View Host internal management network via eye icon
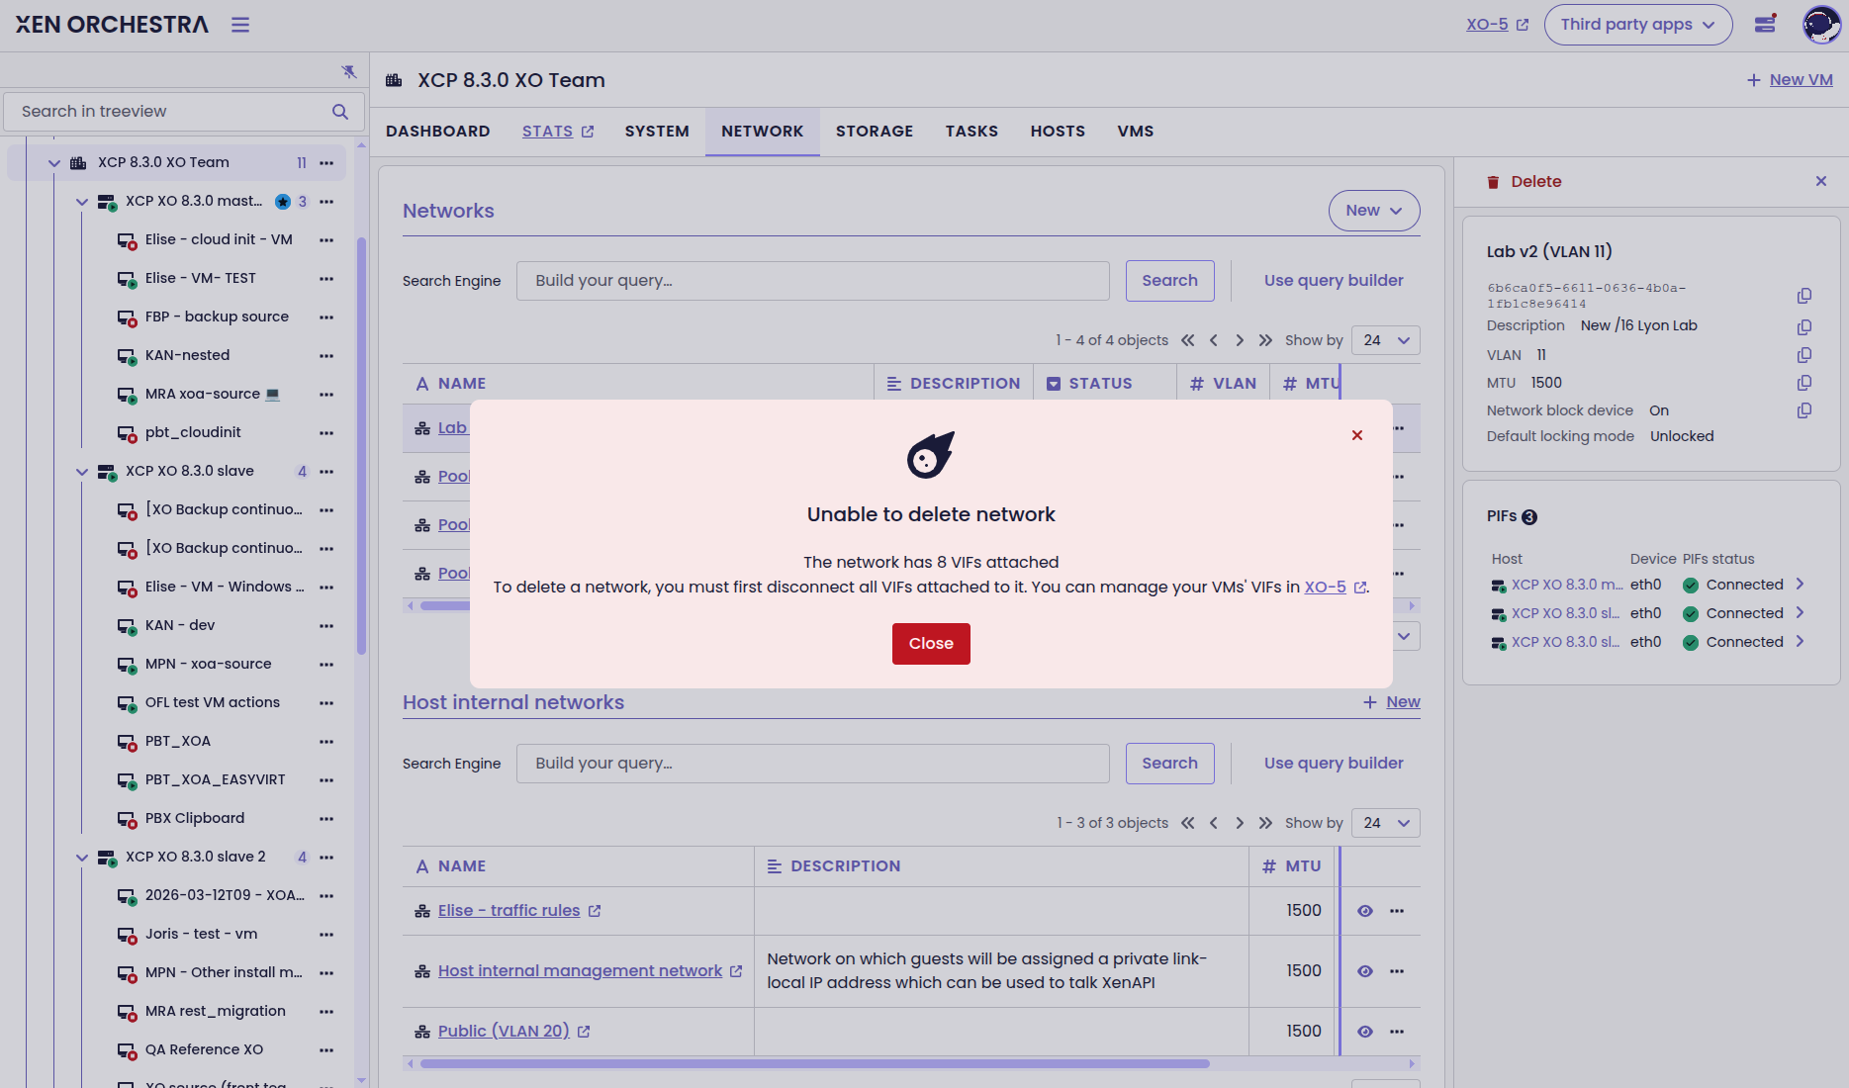1849x1088 pixels. (x=1365, y=971)
